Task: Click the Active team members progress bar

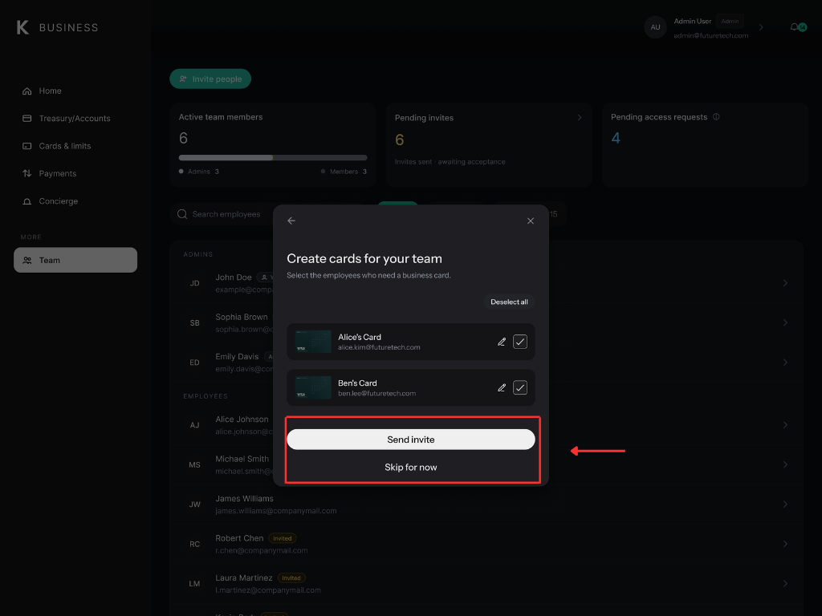Action: (273, 158)
